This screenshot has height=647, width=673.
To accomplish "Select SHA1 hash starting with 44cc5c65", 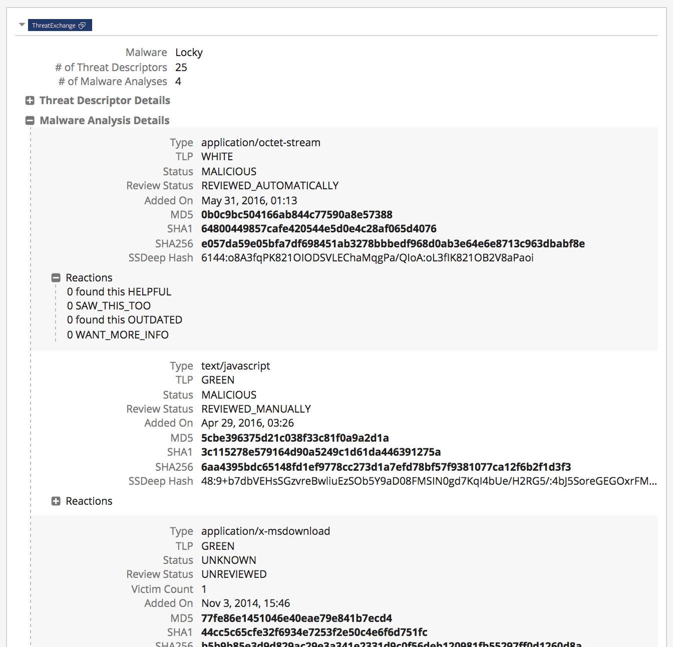I will pyautogui.click(x=314, y=632).
